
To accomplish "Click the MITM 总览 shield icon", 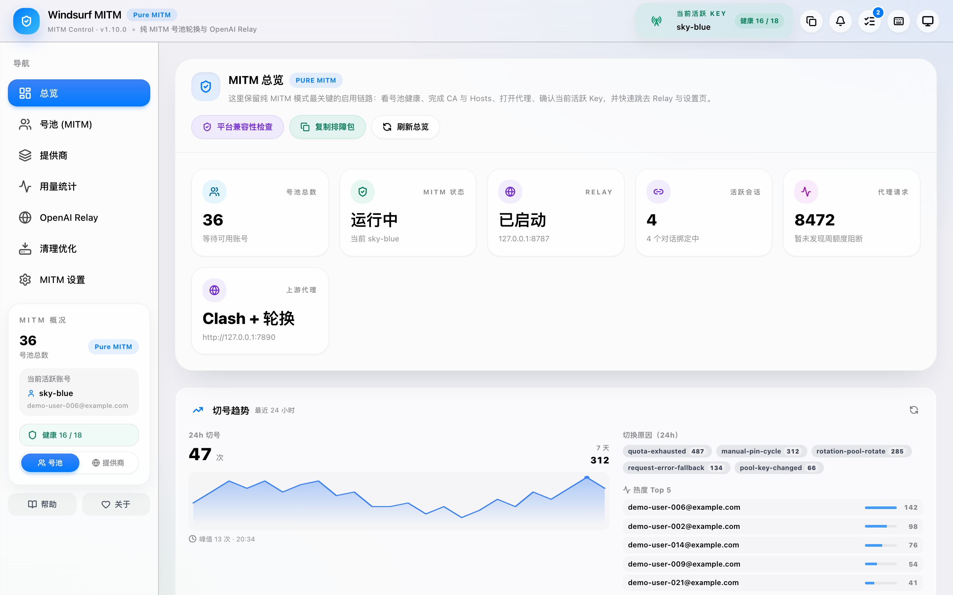I will coord(205,87).
